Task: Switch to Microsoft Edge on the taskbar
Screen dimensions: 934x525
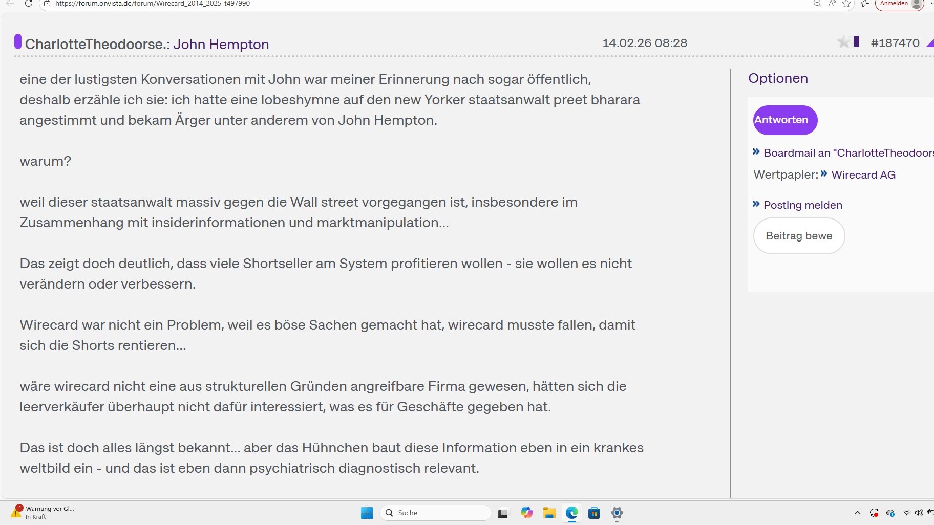Action: click(x=572, y=513)
